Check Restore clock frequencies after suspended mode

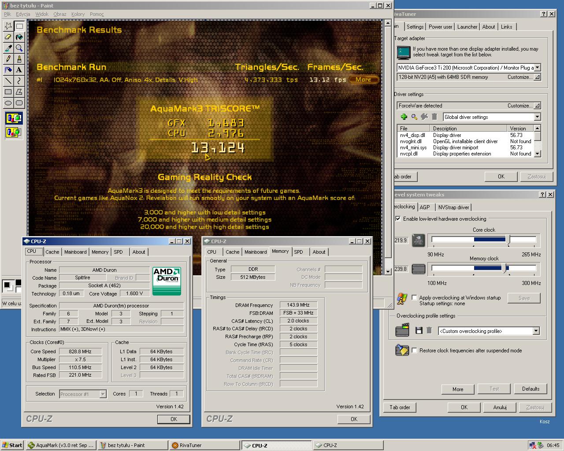[x=414, y=350]
